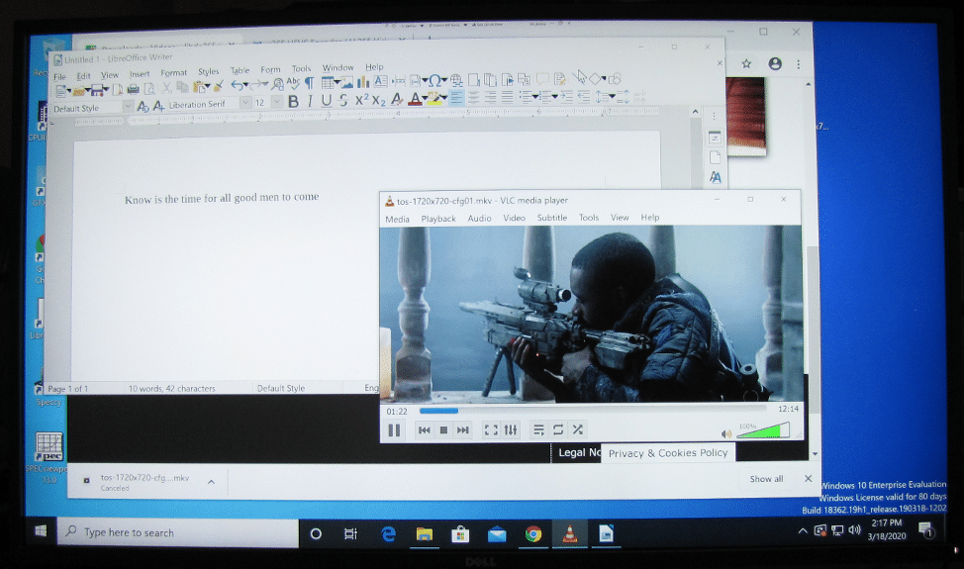Stop the VLC video playback

coord(443,430)
